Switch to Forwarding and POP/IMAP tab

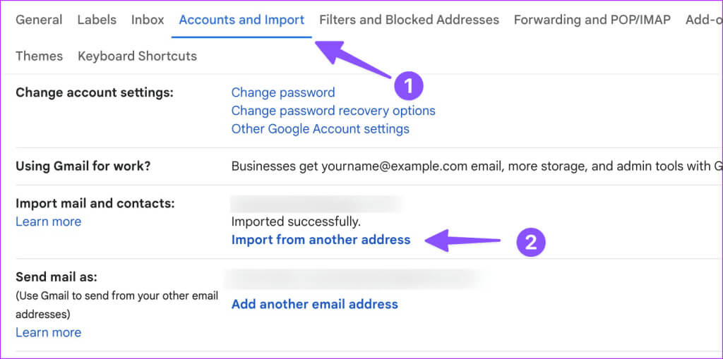(x=592, y=20)
